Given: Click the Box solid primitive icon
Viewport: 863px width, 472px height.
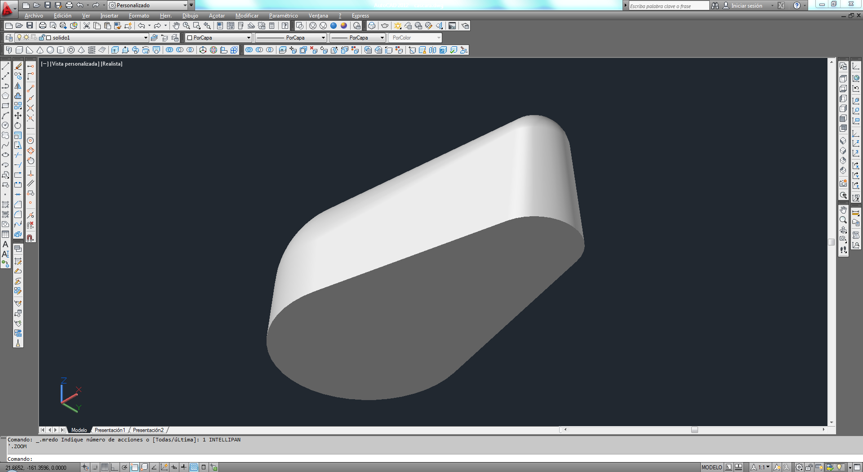Looking at the screenshot, I should [19, 50].
